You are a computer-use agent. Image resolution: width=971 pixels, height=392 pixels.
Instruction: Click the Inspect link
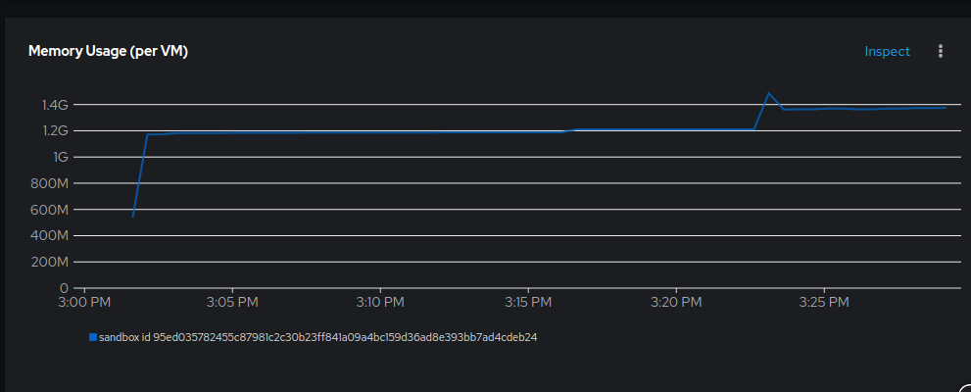click(x=887, y=51)
